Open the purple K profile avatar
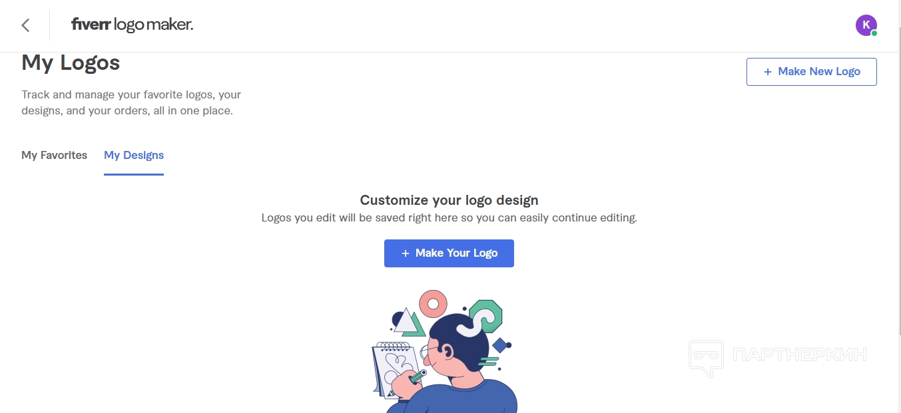 (x=865, y=25)
